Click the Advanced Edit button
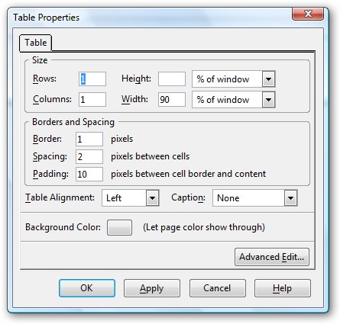The height and width of the screenshot is (324, 340). [x=272, y=257]
